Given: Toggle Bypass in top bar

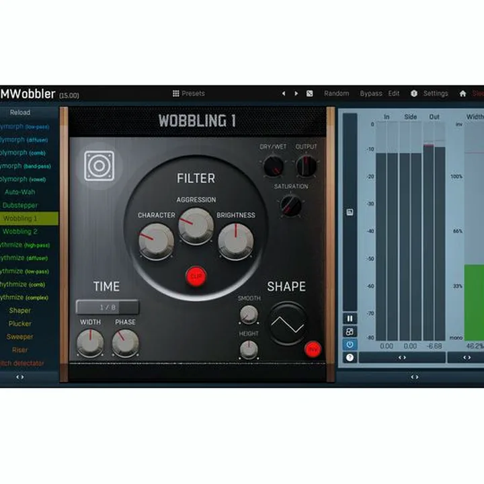Looking at the screenshot, I should (370, 93).
